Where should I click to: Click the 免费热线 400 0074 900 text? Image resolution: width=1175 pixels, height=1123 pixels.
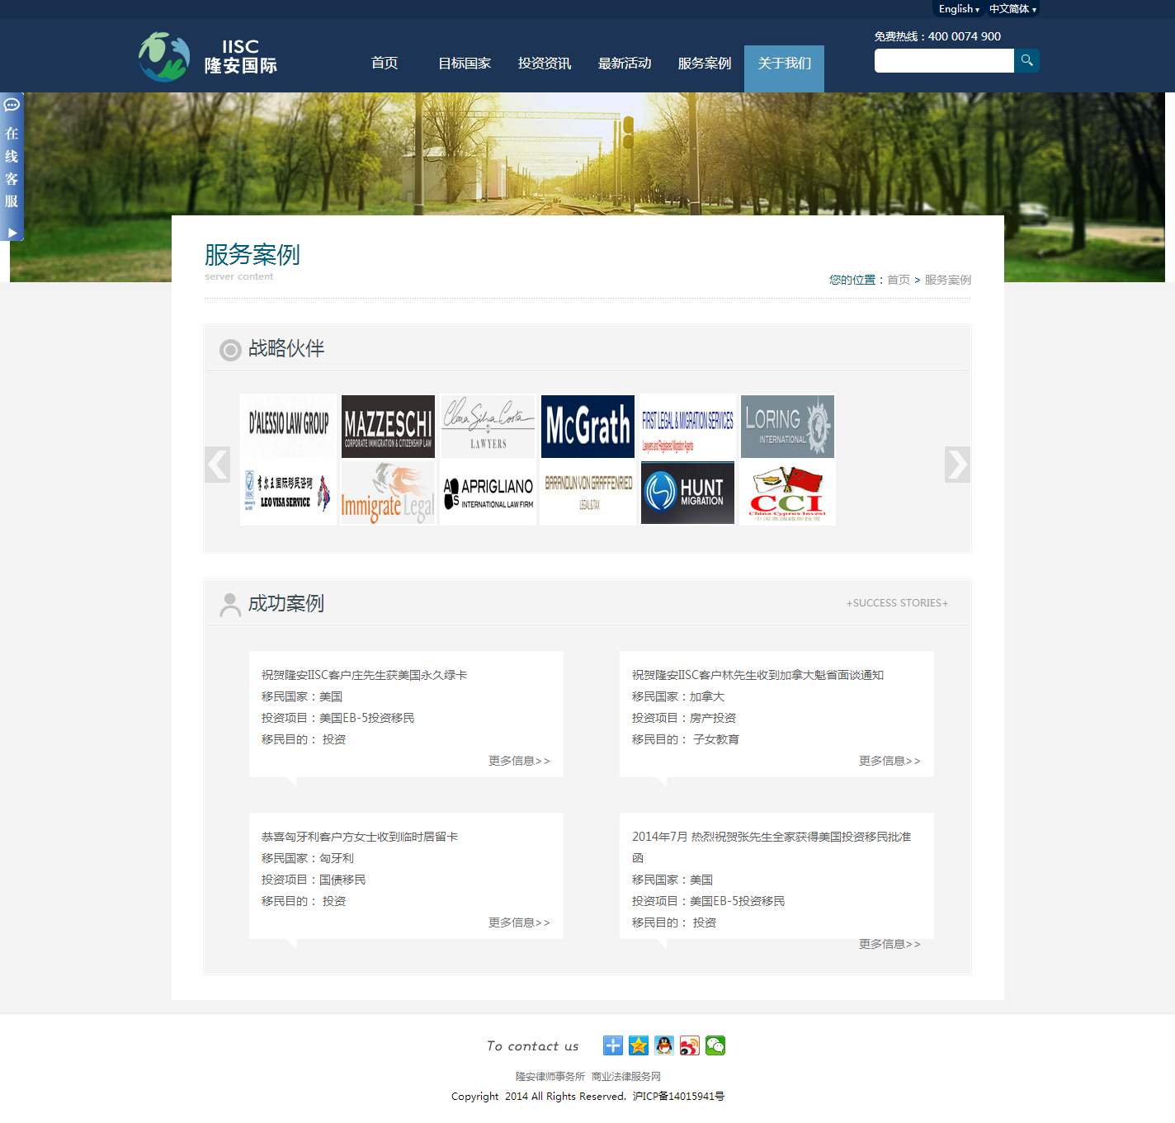(x=937, y=36)
